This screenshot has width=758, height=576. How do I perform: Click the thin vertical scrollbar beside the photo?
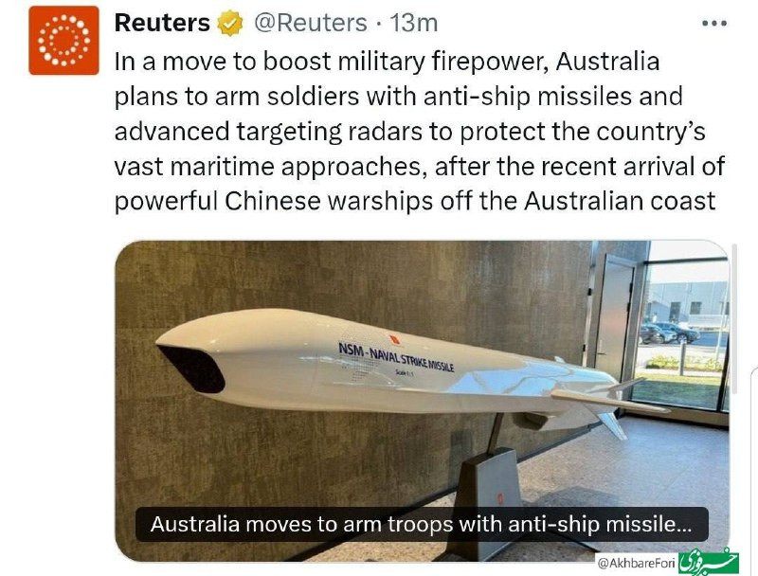[735, 319]
